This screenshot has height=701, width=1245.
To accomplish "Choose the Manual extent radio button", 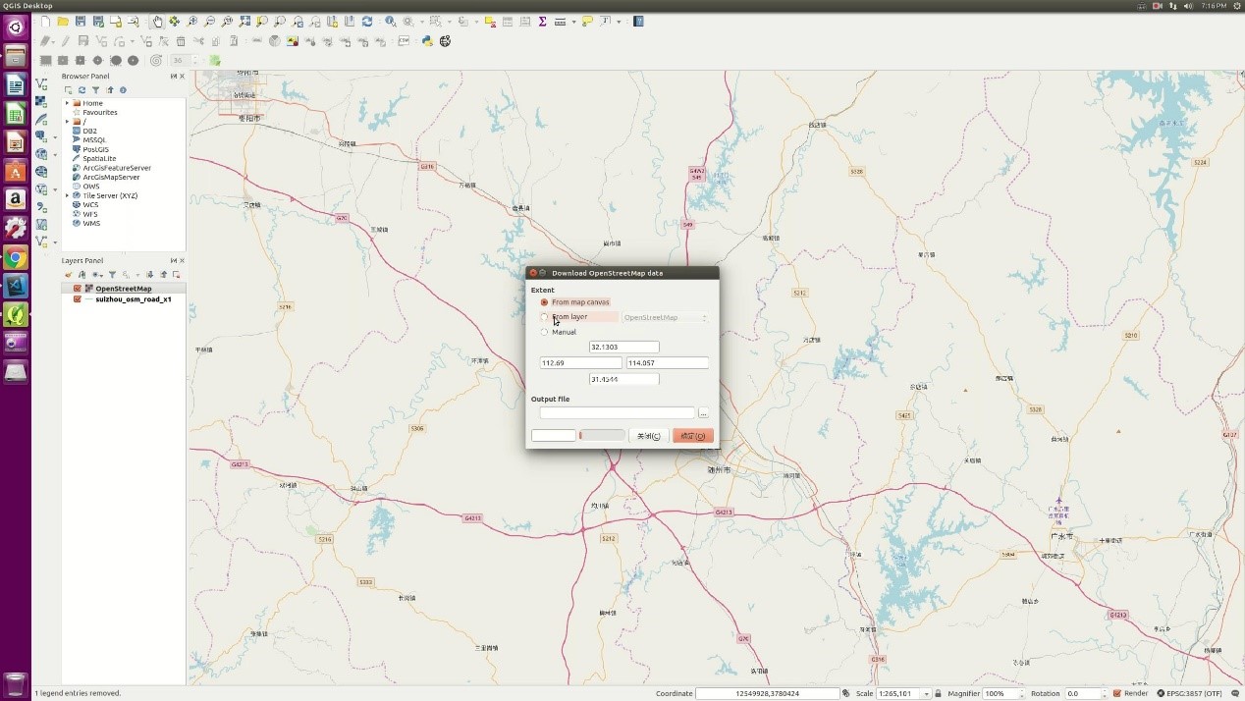I will click(x=545, y=332).
